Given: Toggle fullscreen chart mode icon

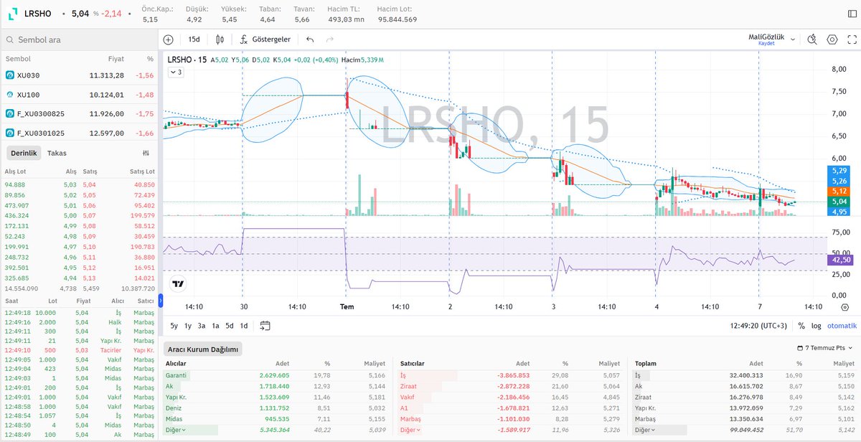Looking at the screenshot, I should [852, 39].
